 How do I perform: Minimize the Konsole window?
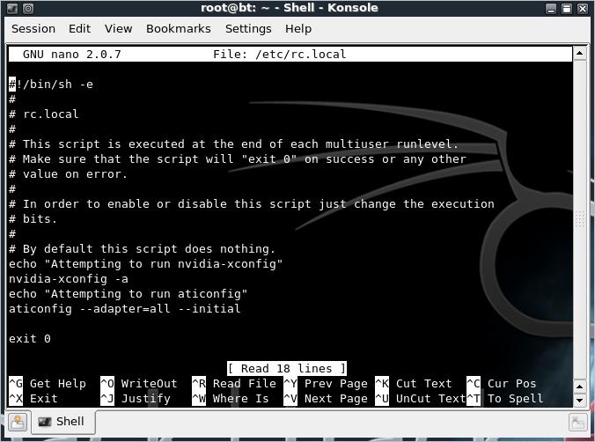pos(551,8)
